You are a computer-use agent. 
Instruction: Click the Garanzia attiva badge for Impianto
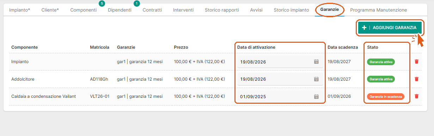[x=381, y=62]
